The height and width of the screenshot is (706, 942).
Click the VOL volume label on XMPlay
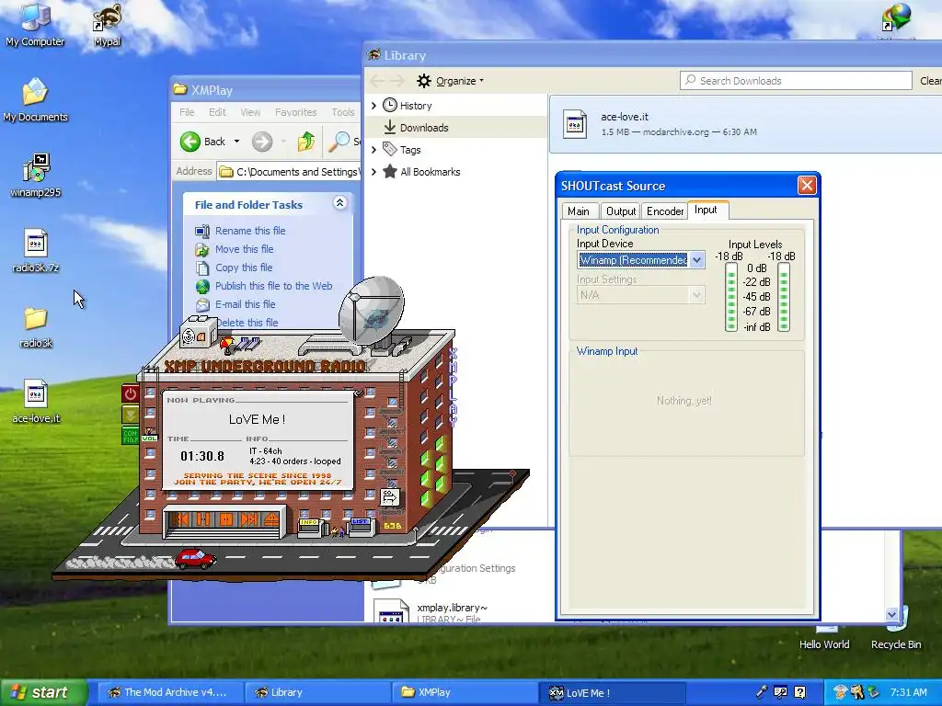pyautogui.click(x=150, y=438)
